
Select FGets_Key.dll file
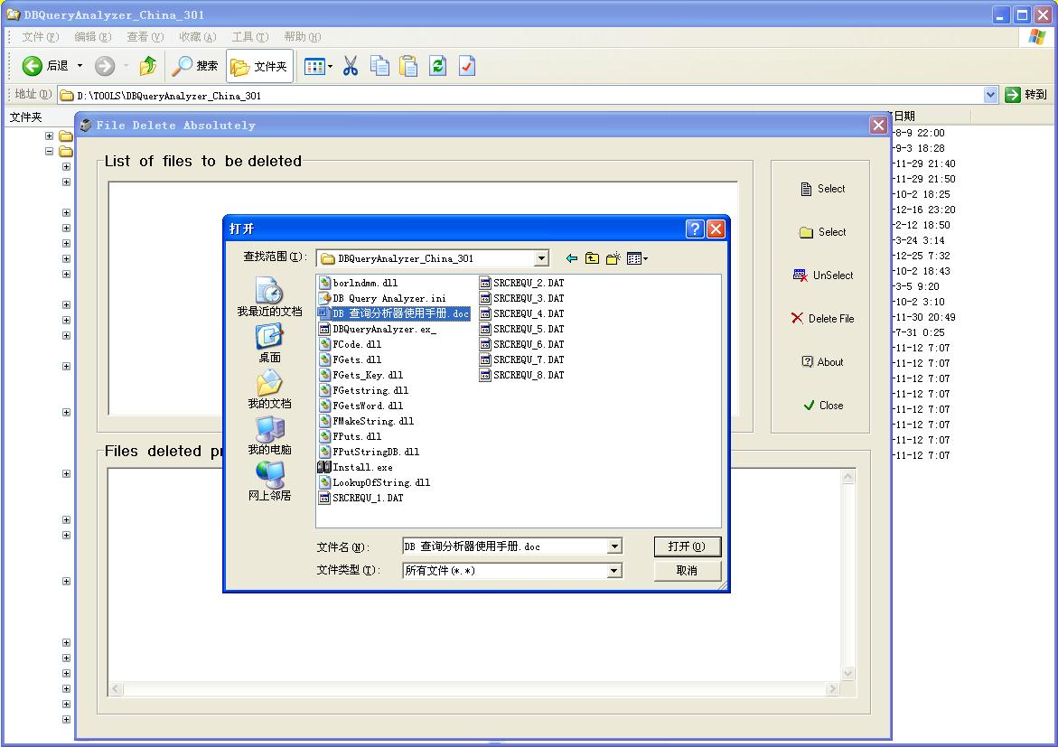tap(361, 375)
